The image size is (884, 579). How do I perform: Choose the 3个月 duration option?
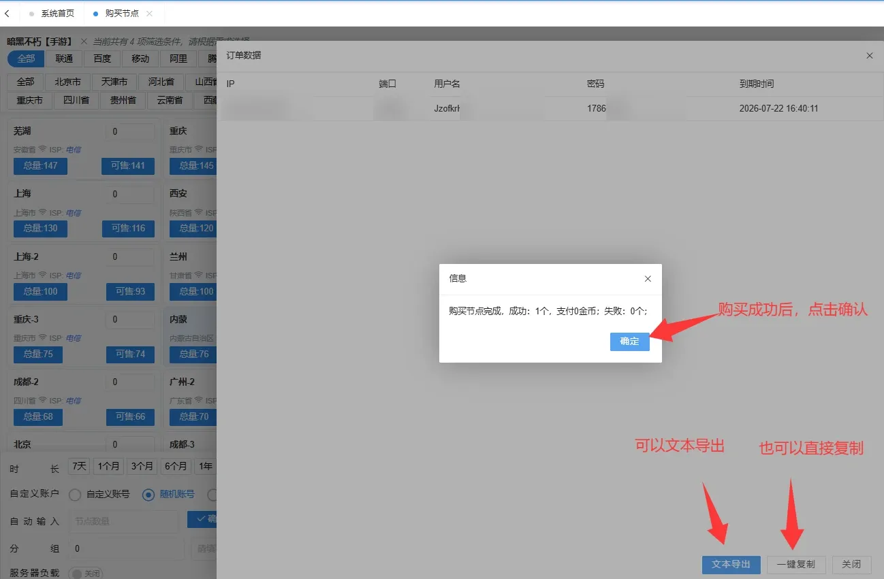pyautogui.click(x=142, y=467)
